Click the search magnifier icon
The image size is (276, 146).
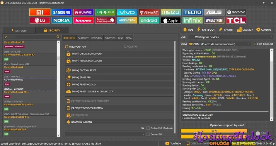tap(58, 37)
